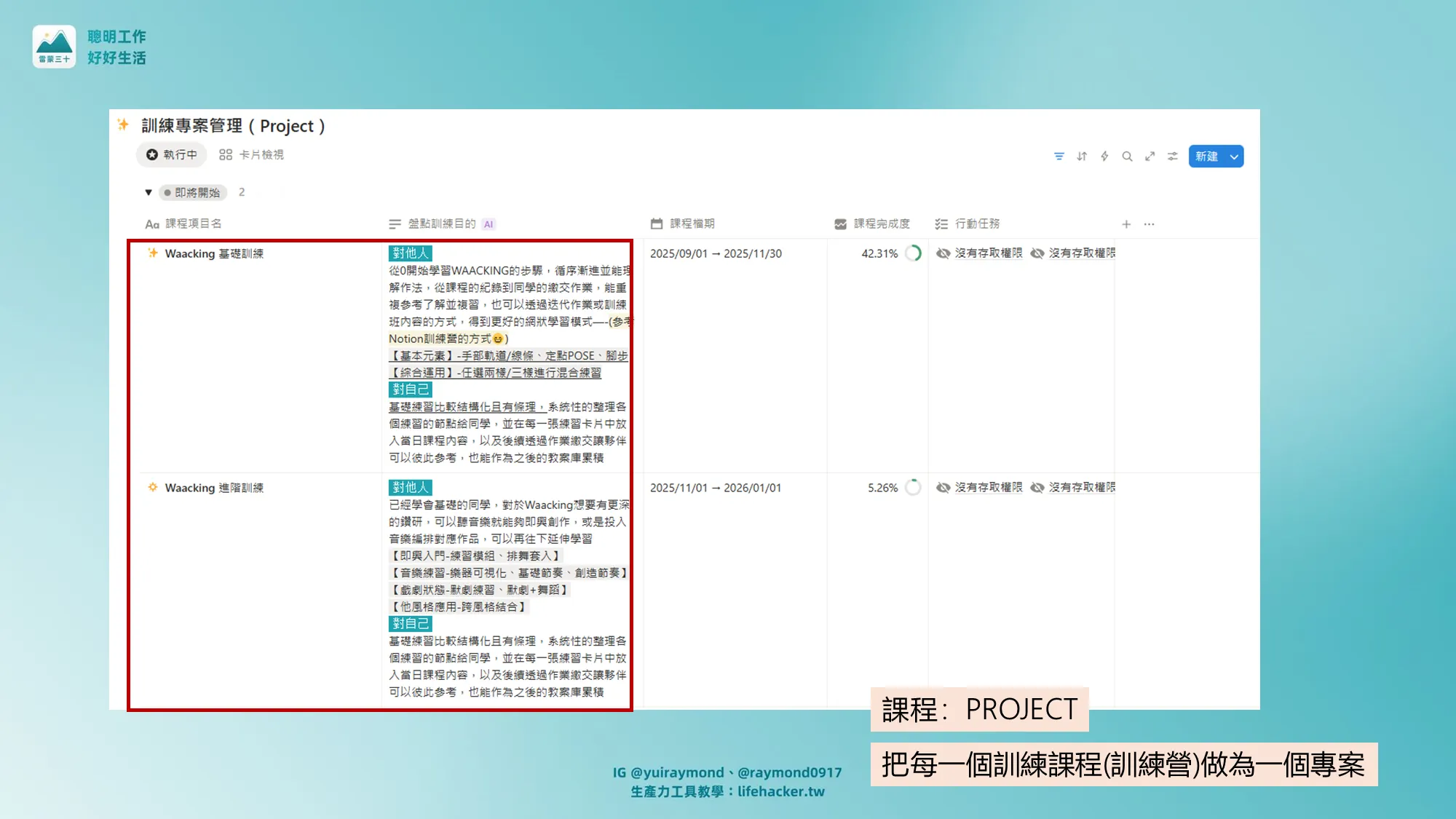1456x819 pixels.
Task: Open the column options ellipsis (three dots)
Action: point(1149,224)
